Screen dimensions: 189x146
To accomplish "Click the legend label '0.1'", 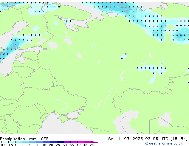I will click(3, 145).
